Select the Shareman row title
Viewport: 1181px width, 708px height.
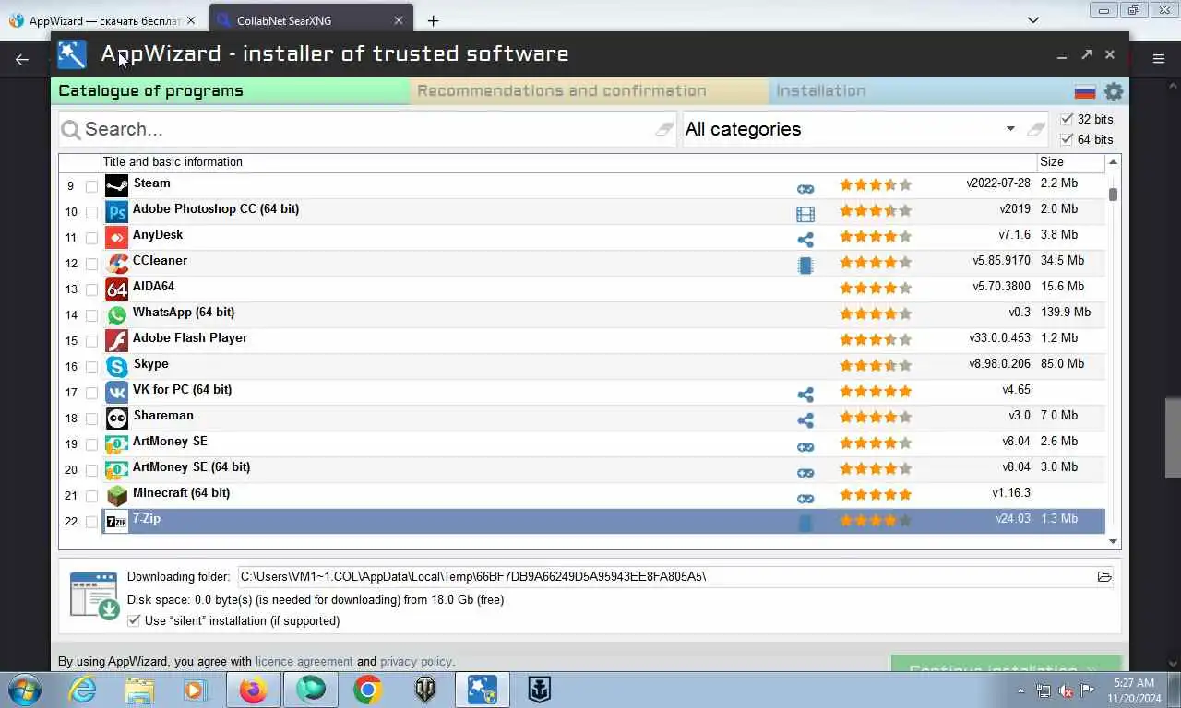point(163,416)
